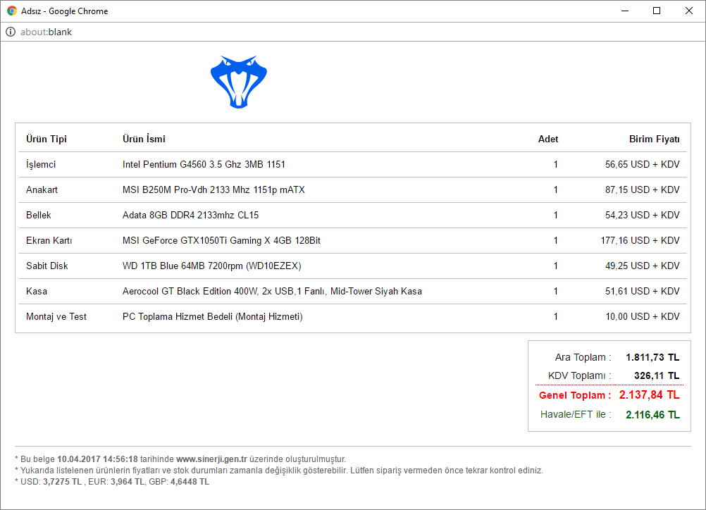Screen dimensions: 706x510
Task: Click price 54,23 USD + KDV
Action: (642, 215)
